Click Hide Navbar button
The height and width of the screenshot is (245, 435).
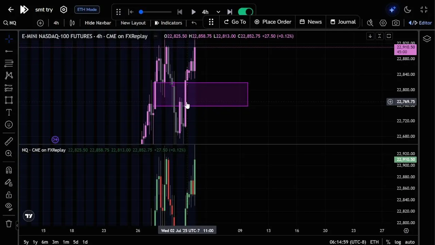(98, 23)
